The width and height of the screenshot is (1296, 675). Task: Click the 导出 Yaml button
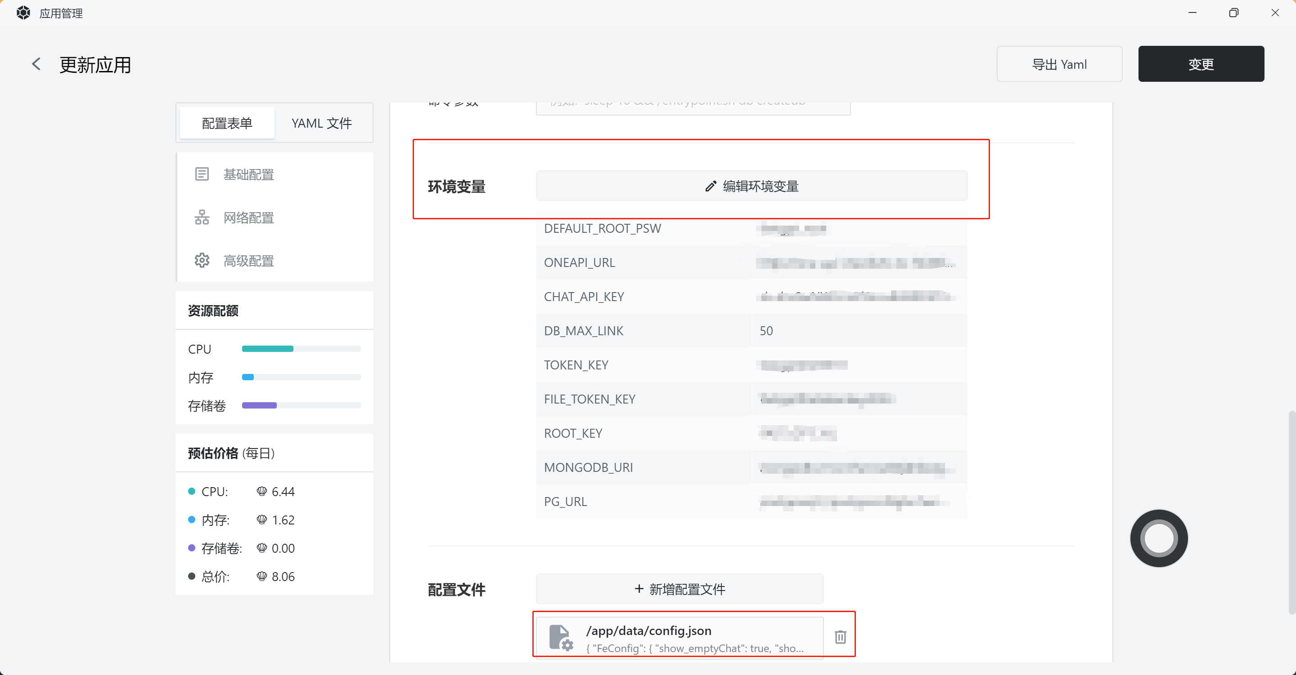pos(1059,64)
